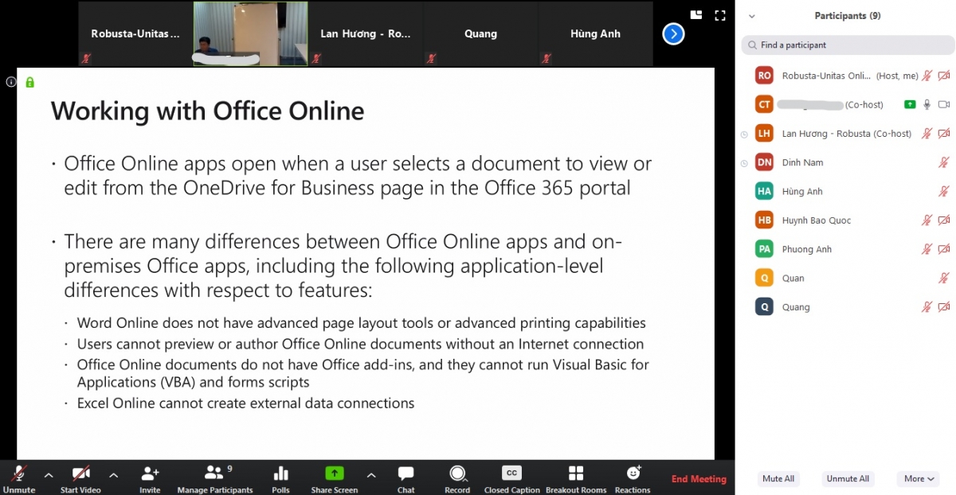Click the orange CT avatar of the co-host
This screenshot has height=495, width=956.
click(x=765, y=104)
